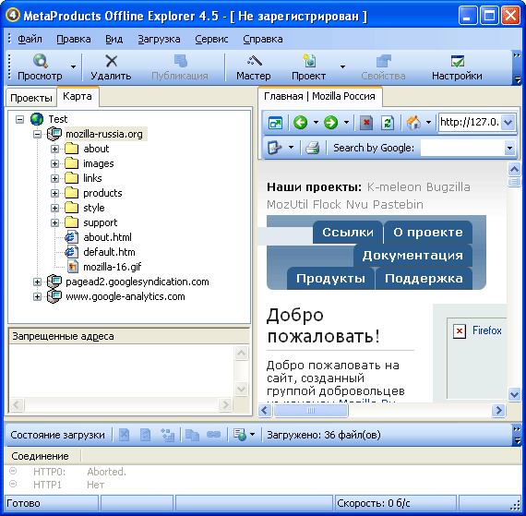Open the Загрузка menu
The width and height of the screenshot is (526, 516).
[x=159, y=40]
